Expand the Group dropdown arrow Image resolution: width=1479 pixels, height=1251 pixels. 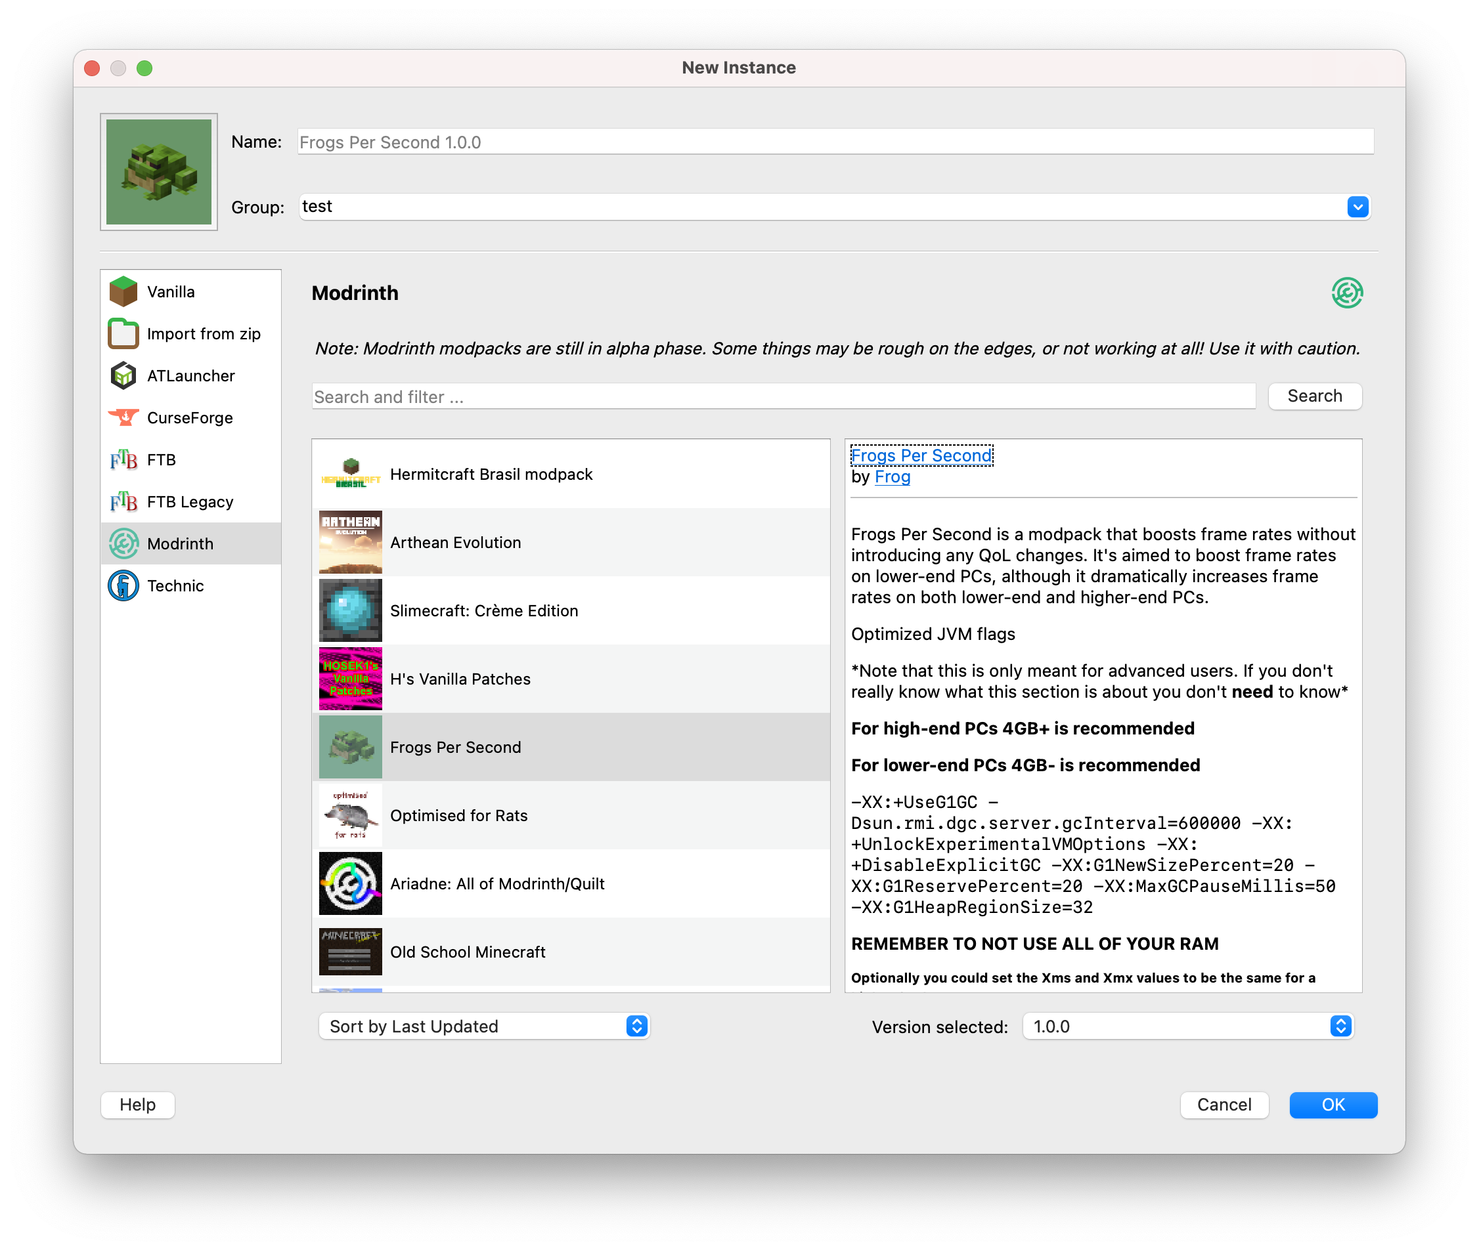1357,207
